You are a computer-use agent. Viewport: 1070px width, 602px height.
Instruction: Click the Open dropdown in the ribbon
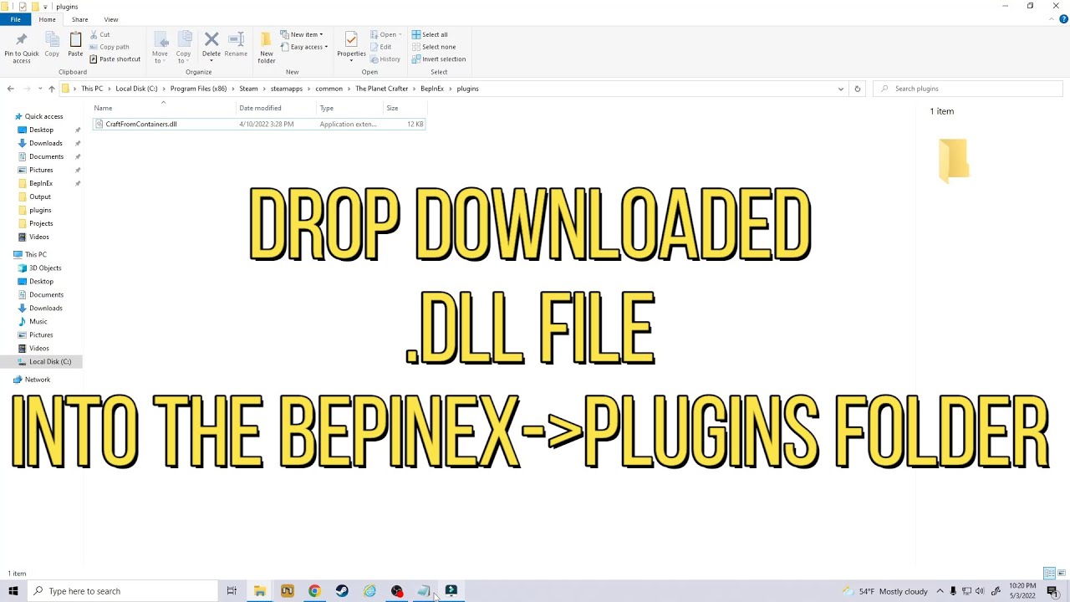point(385,35)
